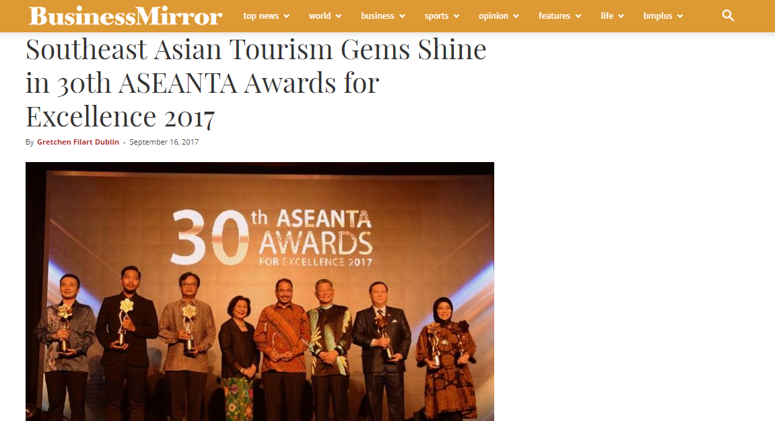The image size is (775, 421).
Task: Expand the opinion menu chevron
Action: (516, 16)
